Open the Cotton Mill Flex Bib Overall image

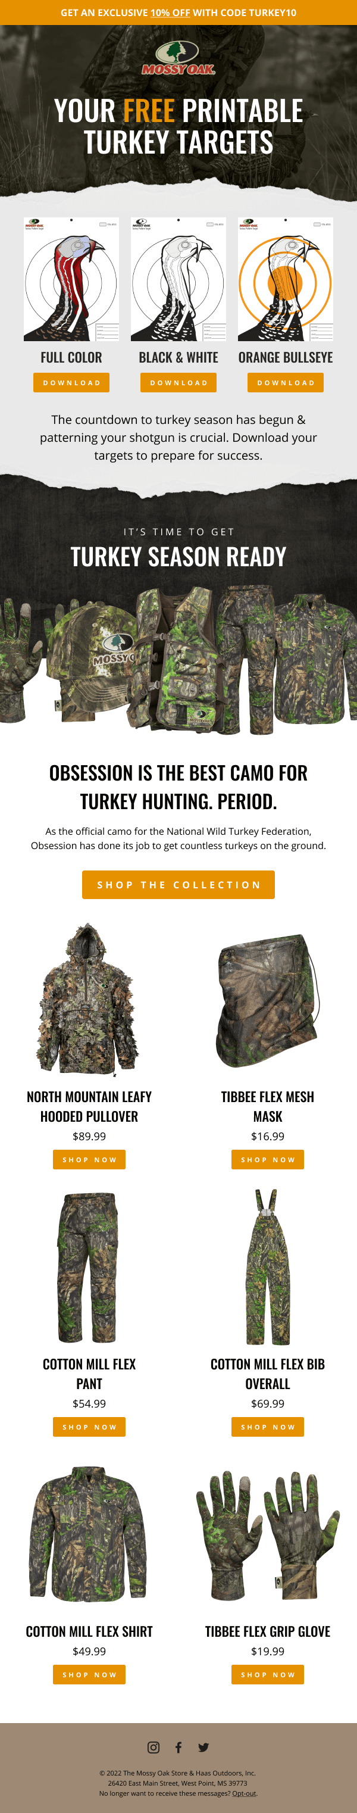click(x=268, y=1267)
